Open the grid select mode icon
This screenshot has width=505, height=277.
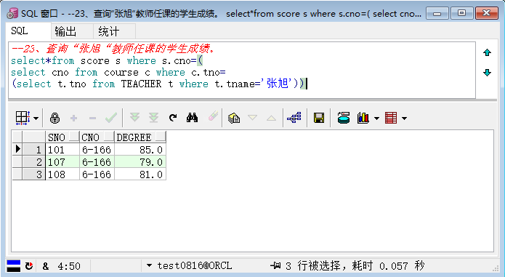[23, 118]
